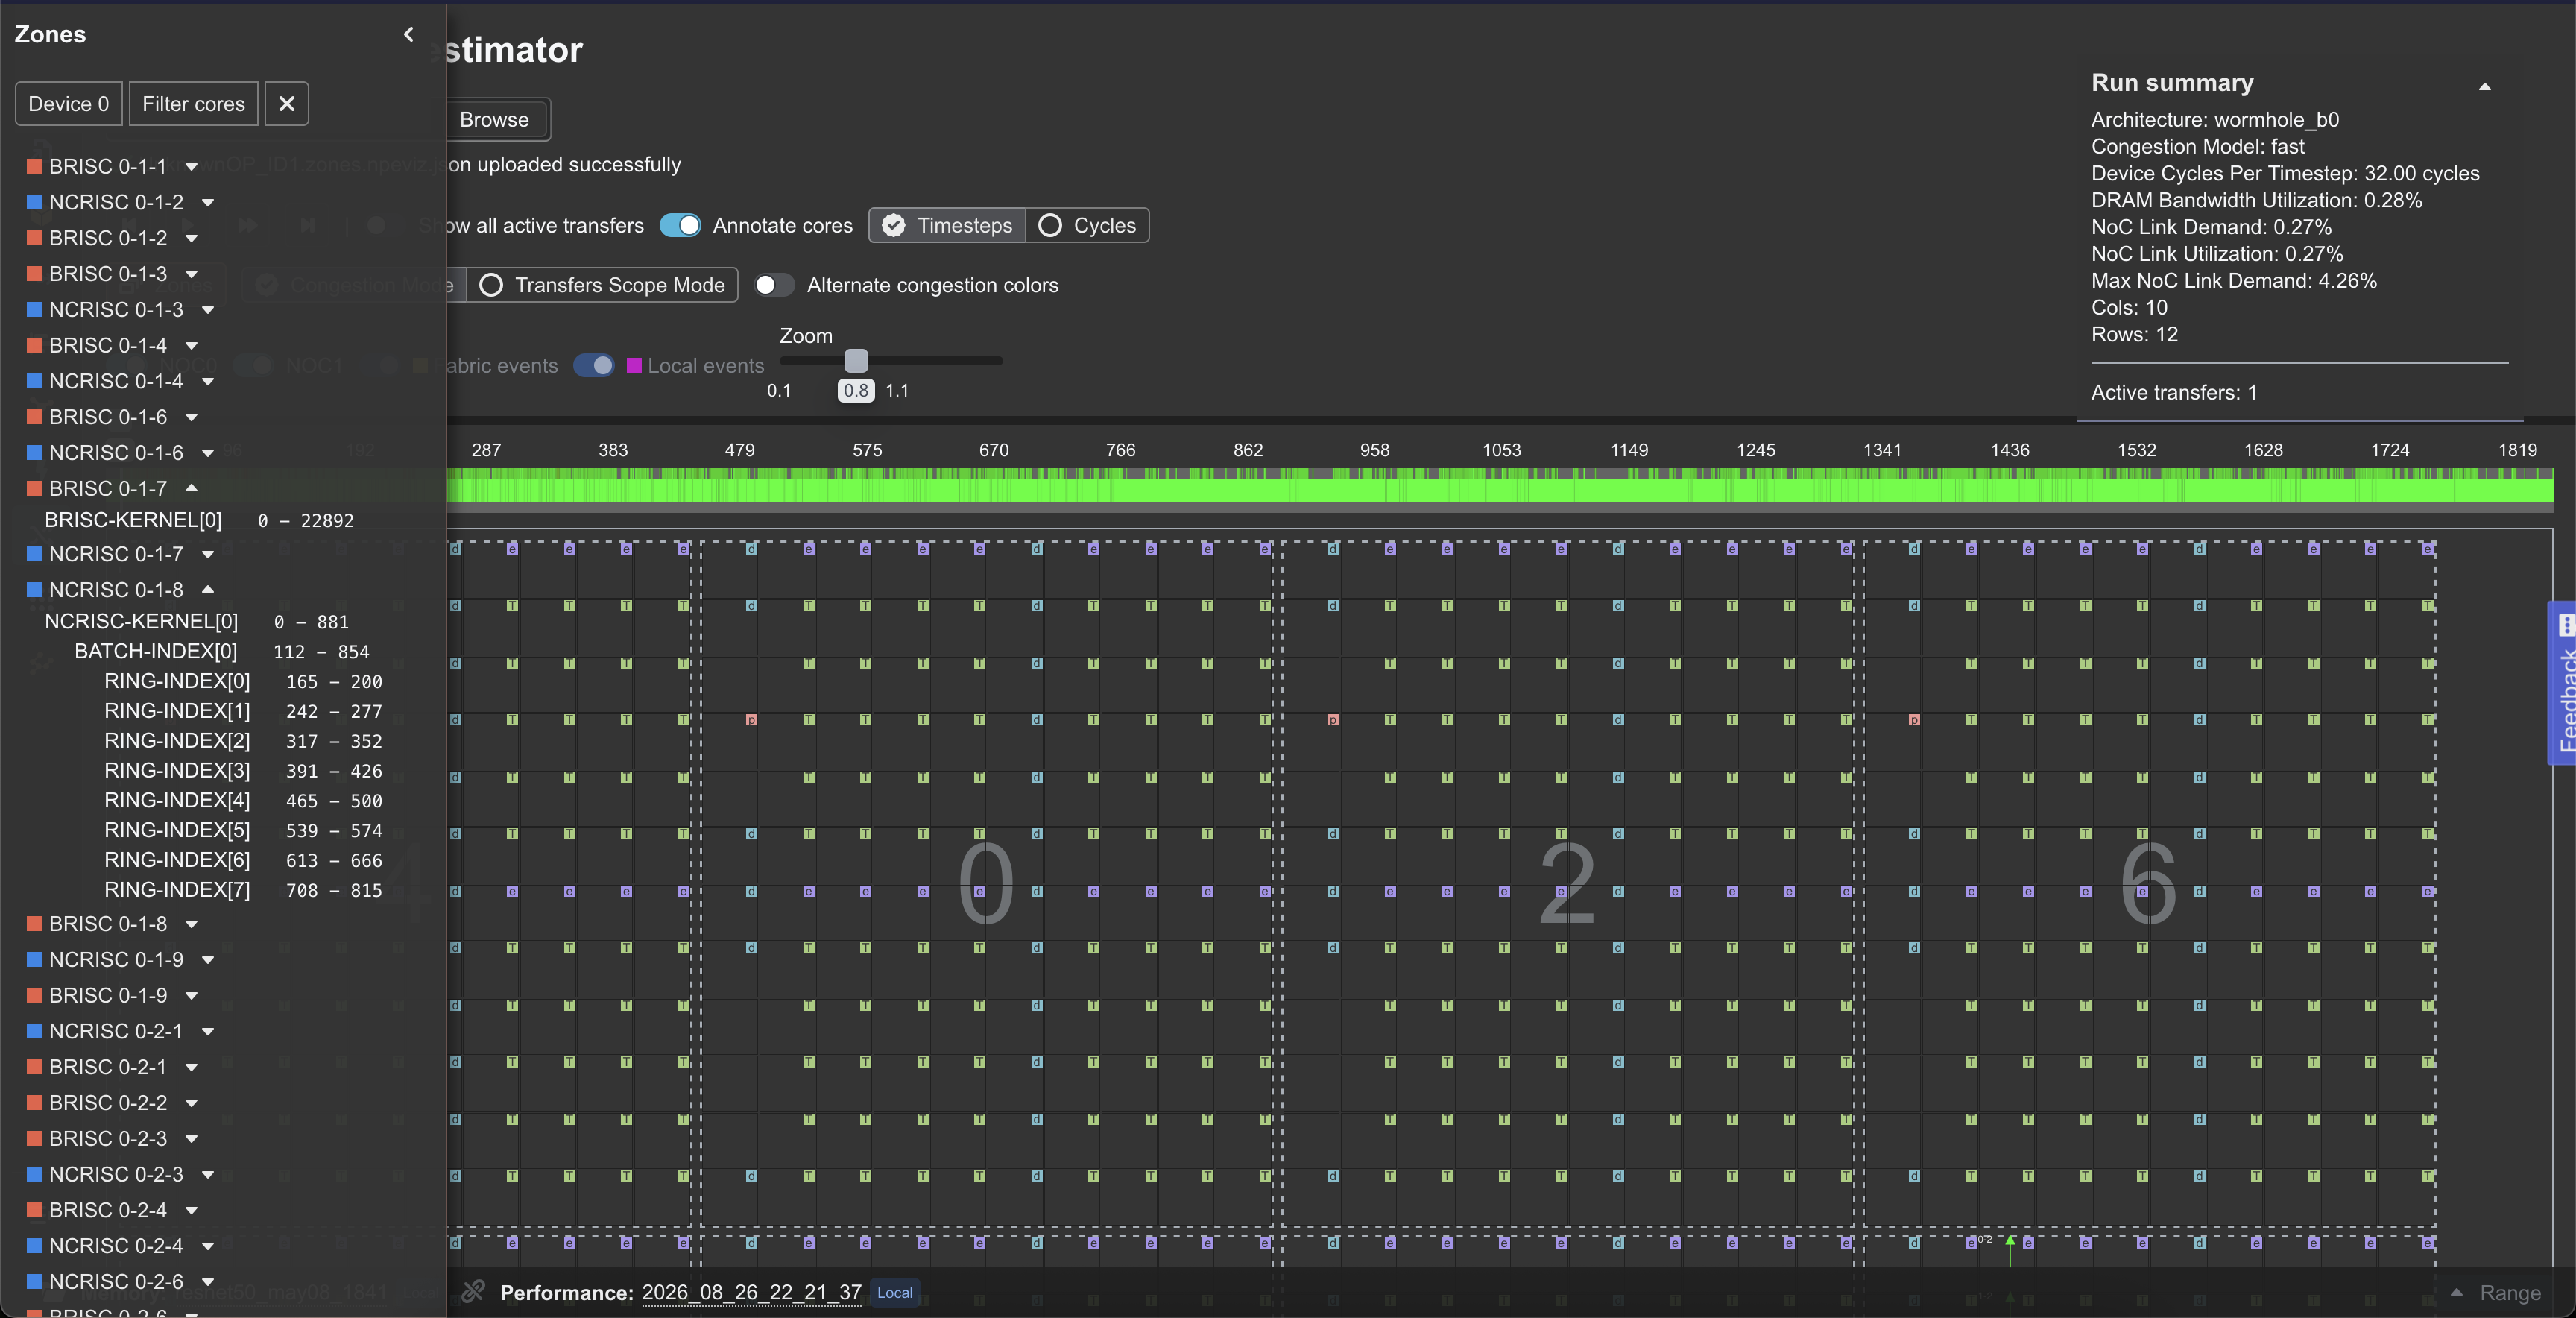The height and width of the screenshot is (1318, 2576).
Task: Click the Zoom slider handle
Action: [x=856, y=360]
